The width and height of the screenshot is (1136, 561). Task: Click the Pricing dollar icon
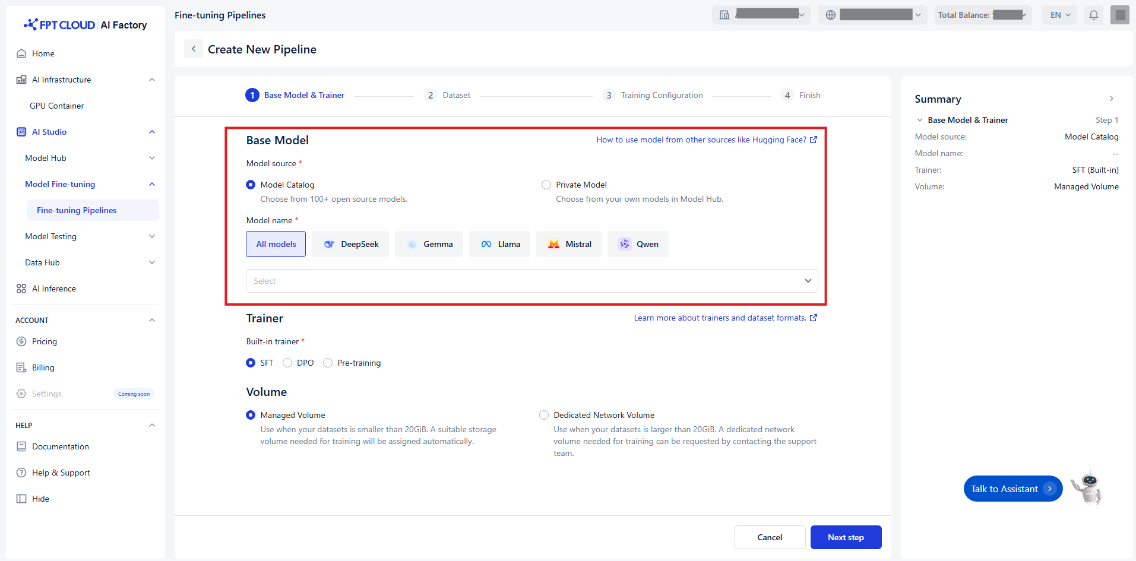21,341
